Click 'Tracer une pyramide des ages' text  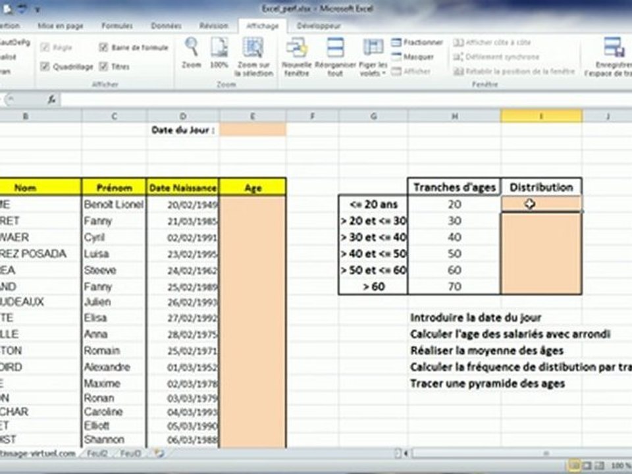(487, 383)
